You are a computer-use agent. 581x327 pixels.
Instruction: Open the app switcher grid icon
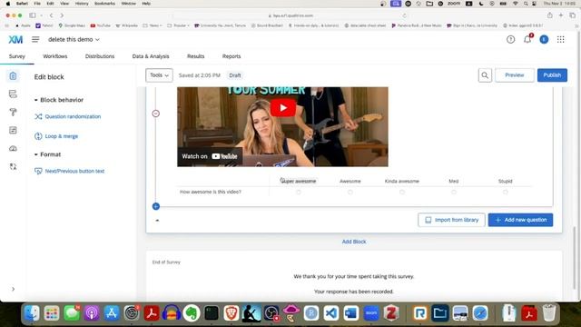point(561,39)
